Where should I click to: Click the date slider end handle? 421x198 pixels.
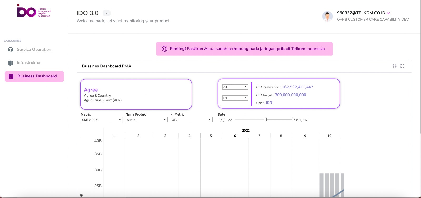coord(293,119)
